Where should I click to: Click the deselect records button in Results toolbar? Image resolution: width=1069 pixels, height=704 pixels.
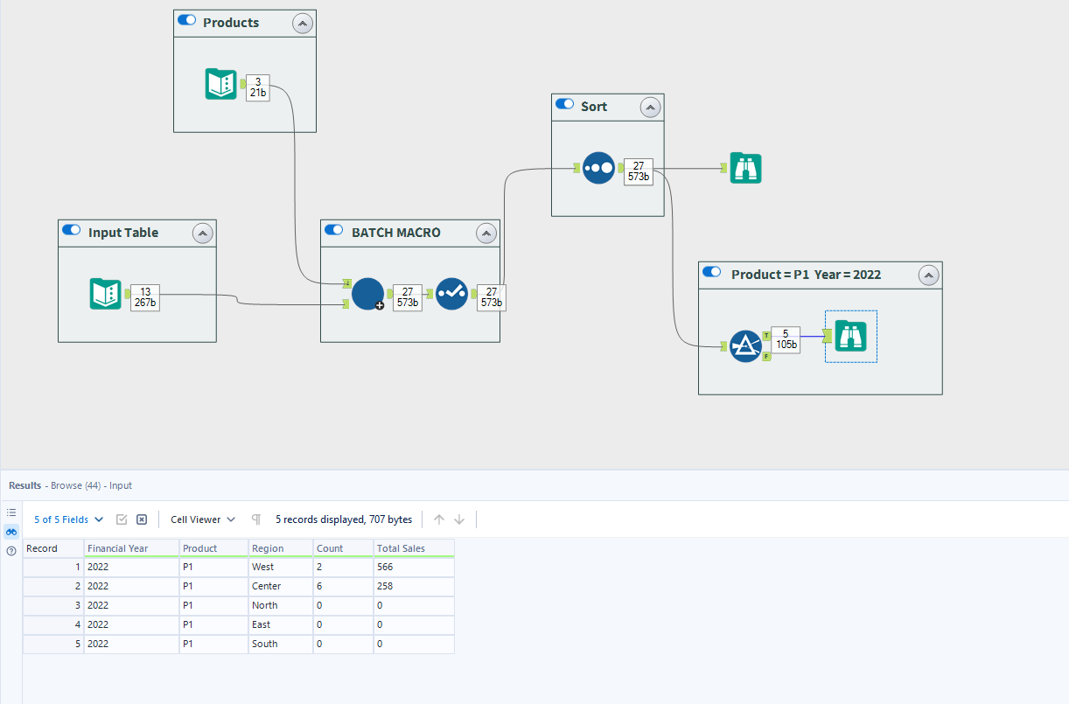click(x=141, y=519)
